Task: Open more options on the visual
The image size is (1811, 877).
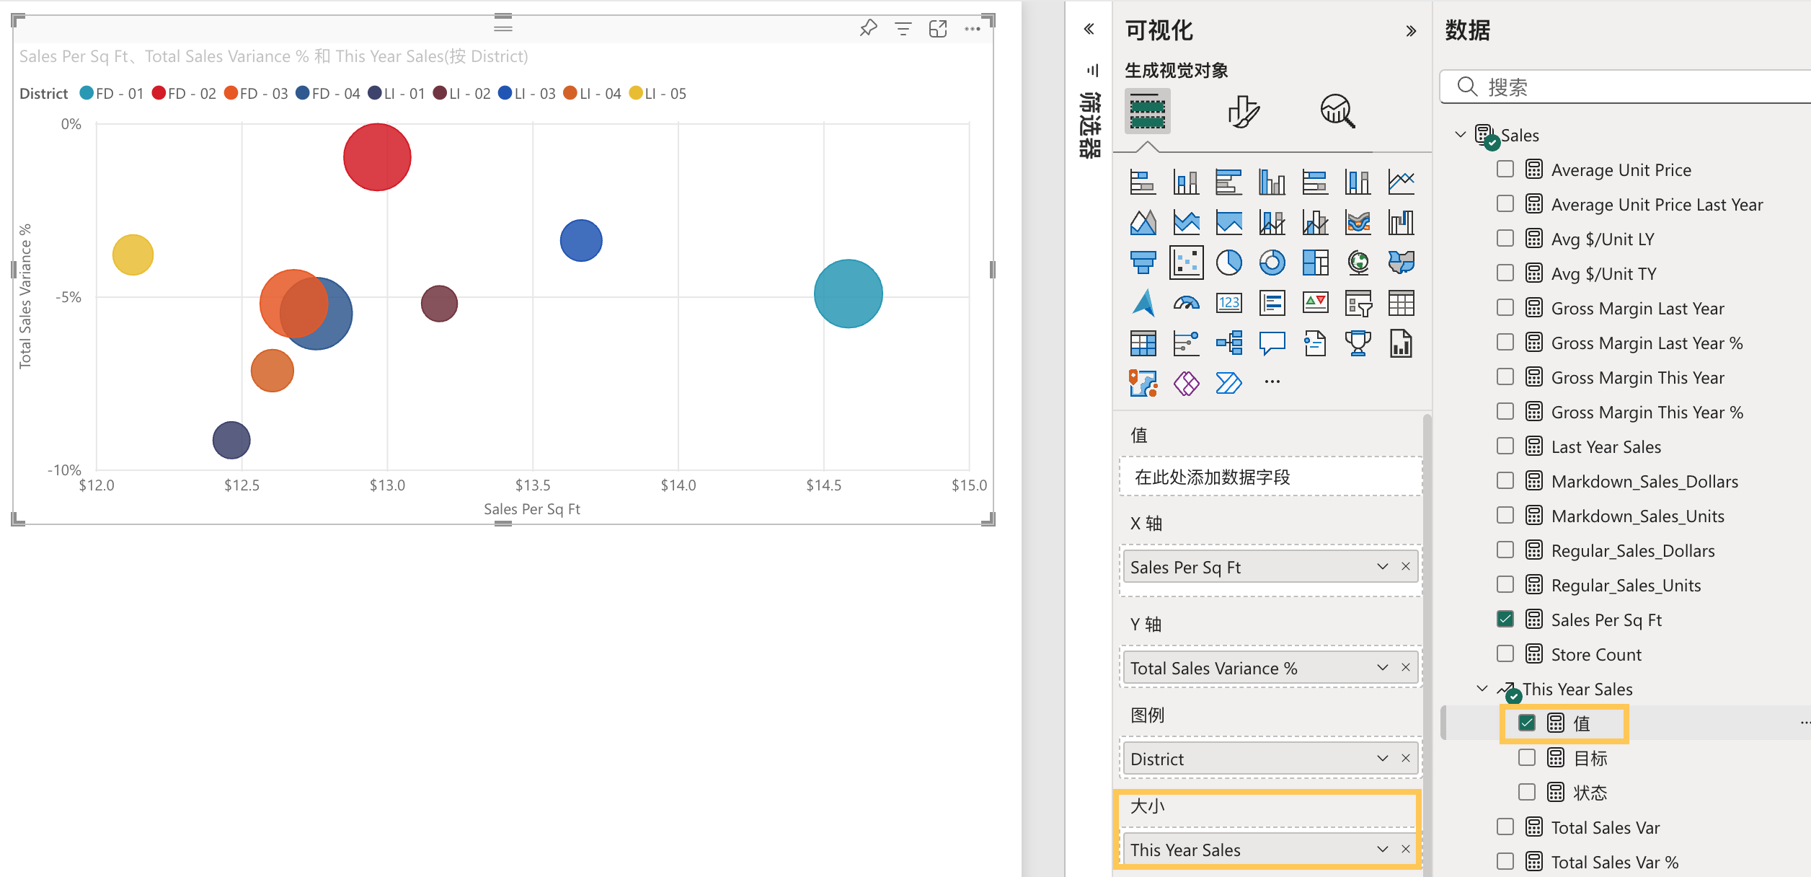Action: coord(972,28)
